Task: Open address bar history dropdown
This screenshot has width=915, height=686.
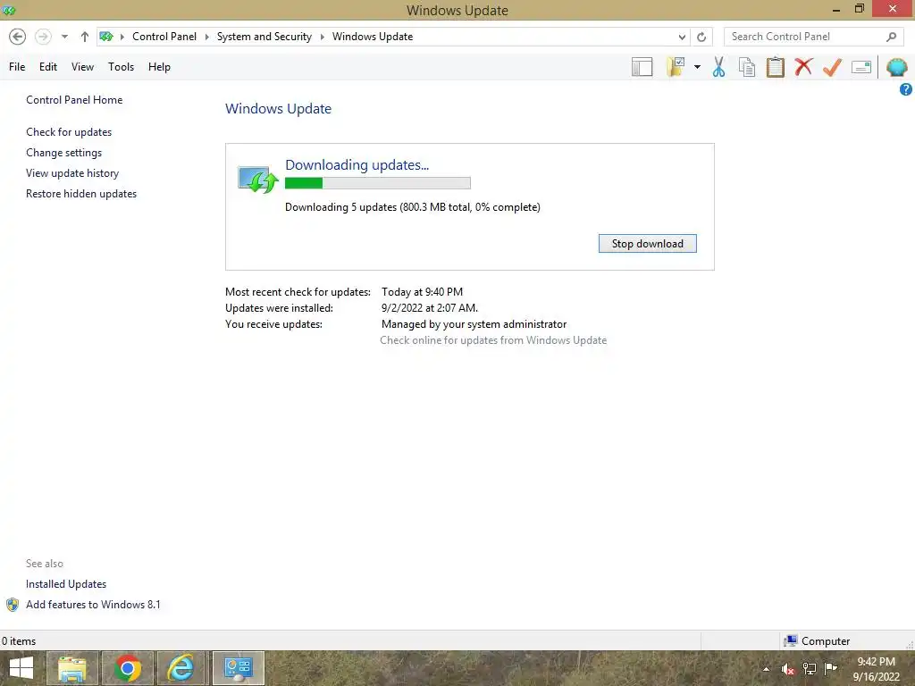Action: [682, 37]
